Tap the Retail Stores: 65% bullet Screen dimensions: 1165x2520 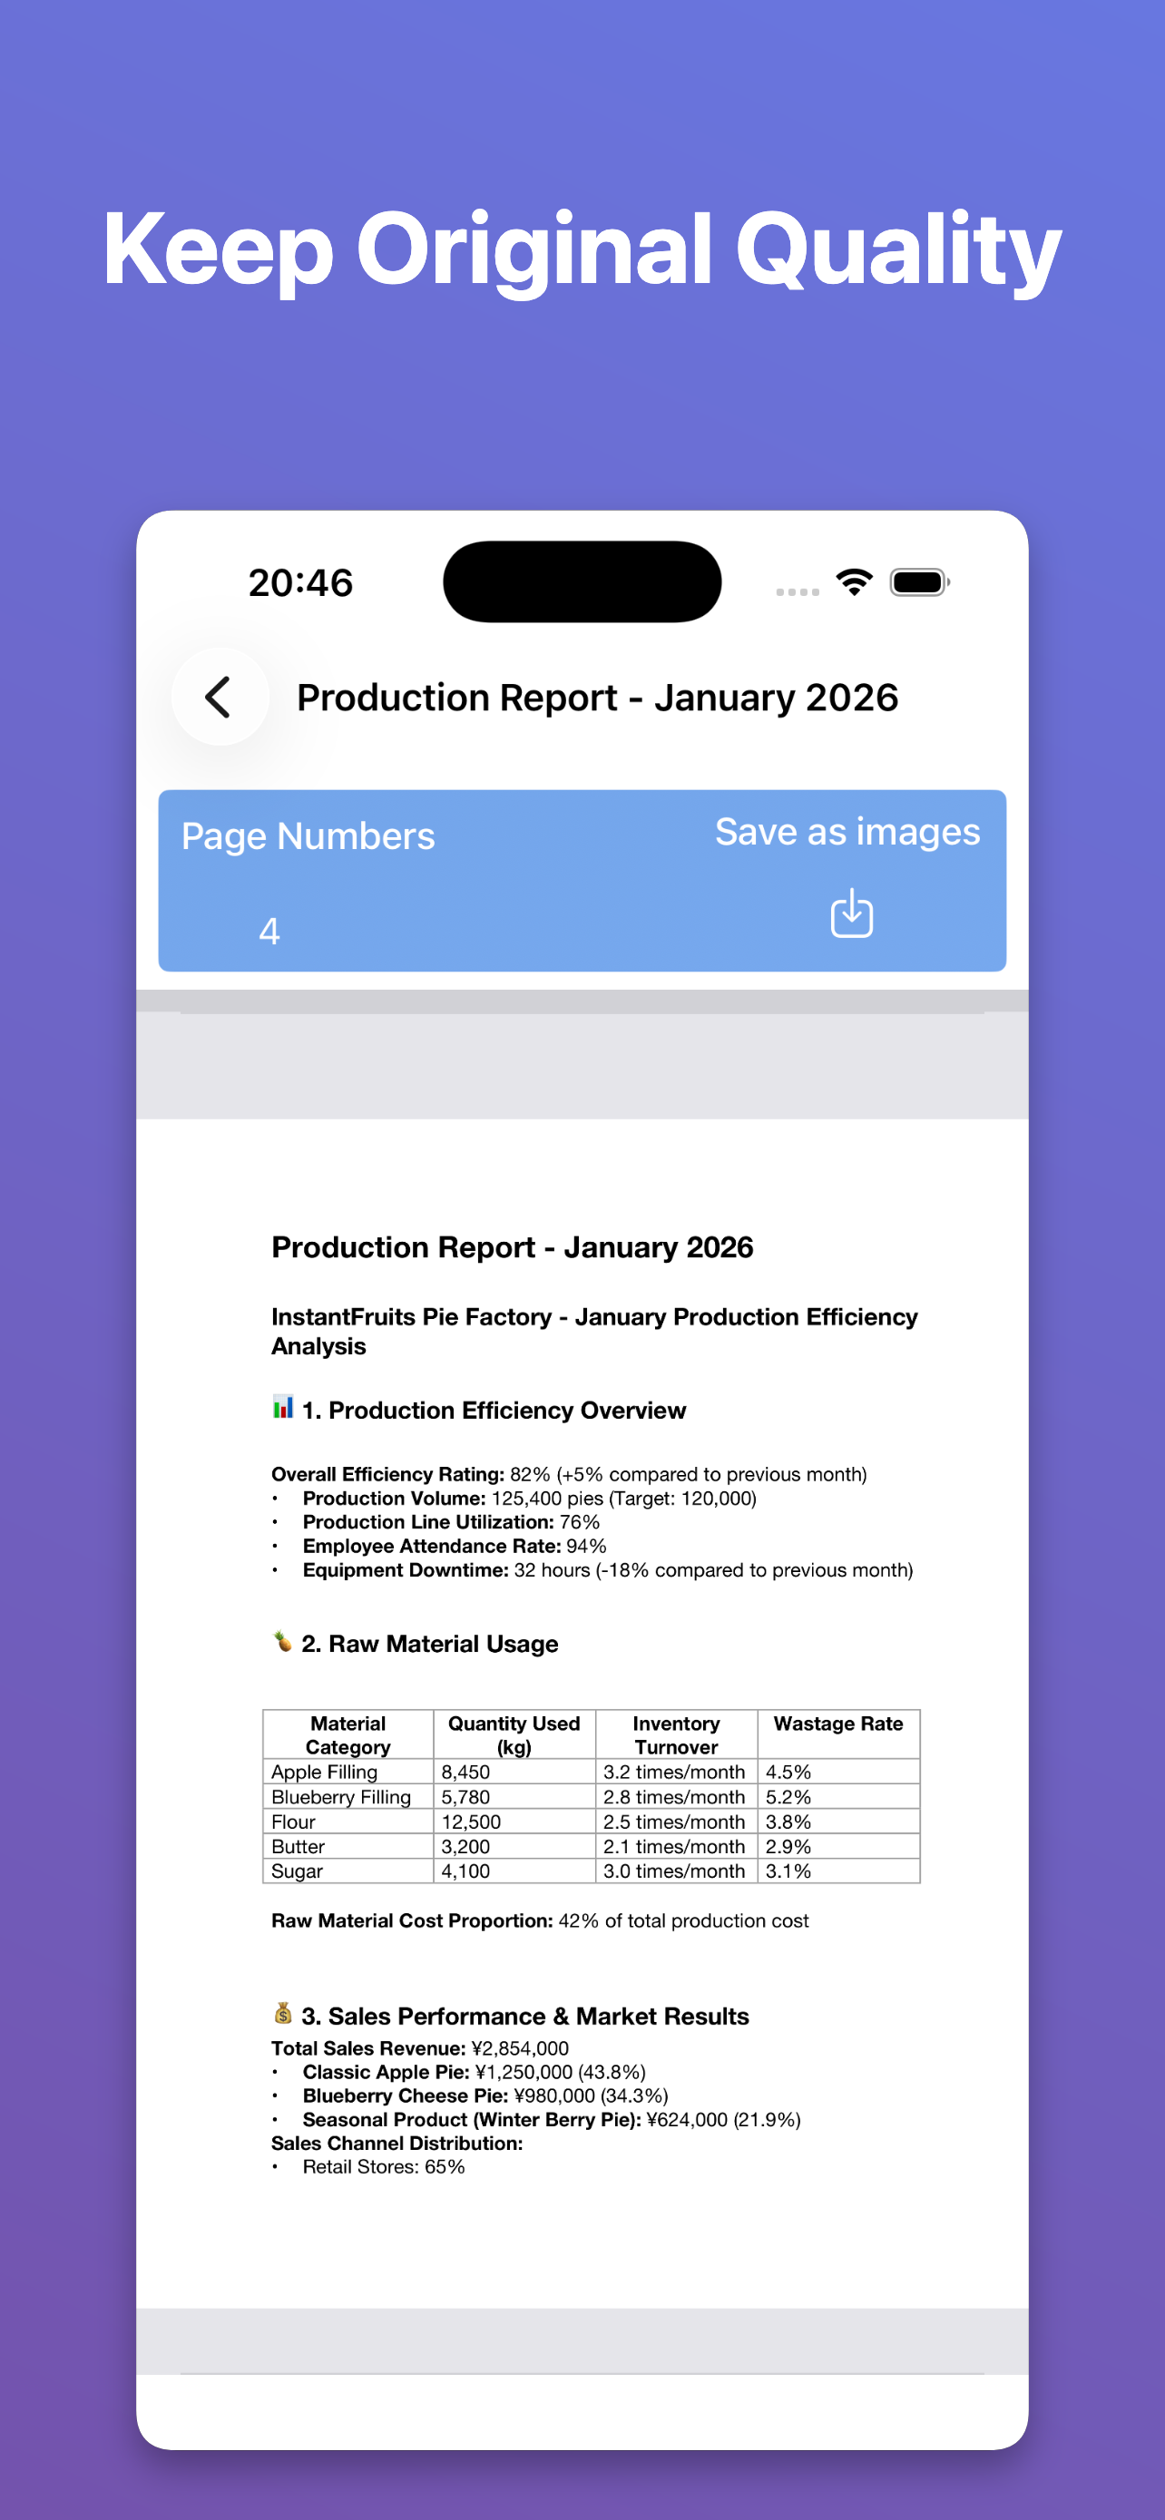coord(384,2167)
